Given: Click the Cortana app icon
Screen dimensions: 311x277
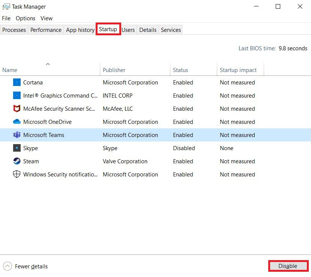Looking at the screenshot, I should pos(17,82).
